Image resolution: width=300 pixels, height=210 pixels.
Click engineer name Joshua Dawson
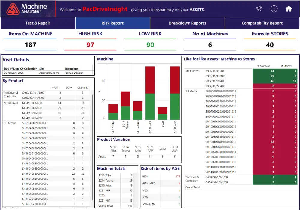(74, 73)
